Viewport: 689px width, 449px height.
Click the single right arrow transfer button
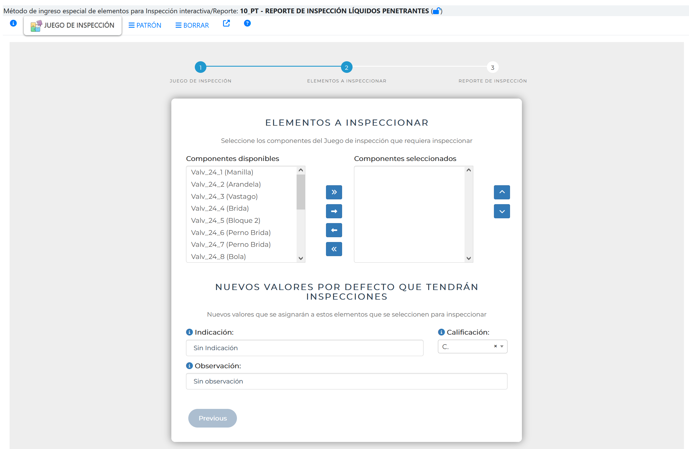click(334, 211)
